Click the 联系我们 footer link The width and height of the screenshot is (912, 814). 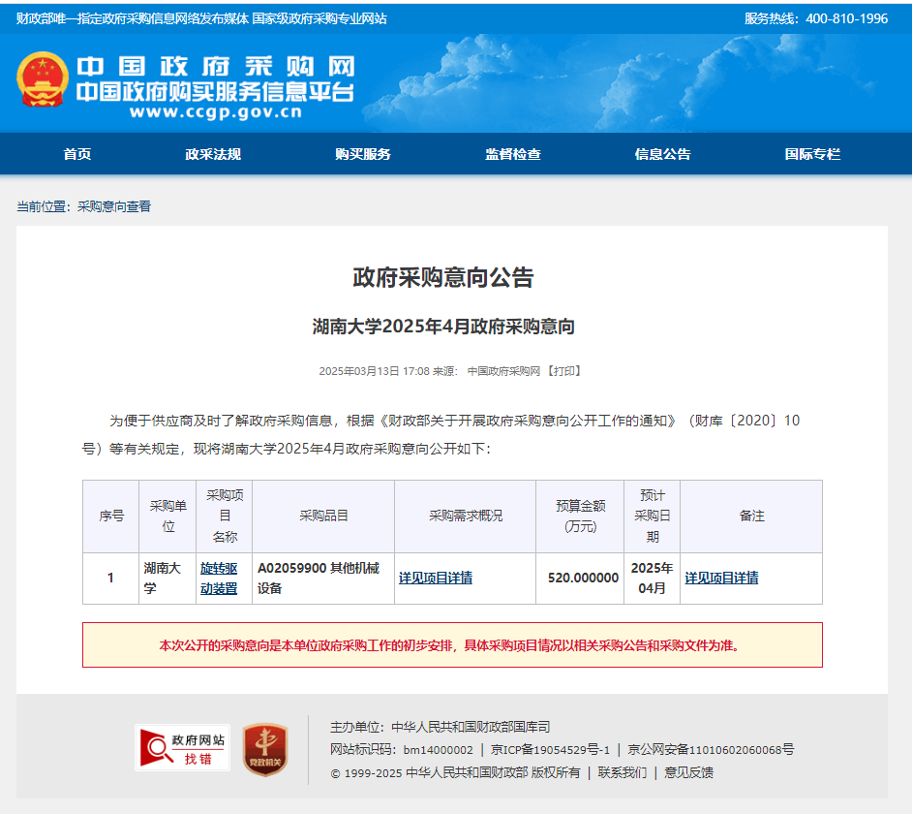tap(623, 772)
